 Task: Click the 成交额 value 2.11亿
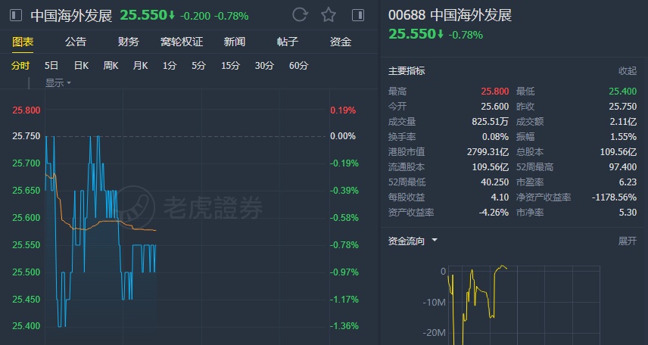click(624, 122)
